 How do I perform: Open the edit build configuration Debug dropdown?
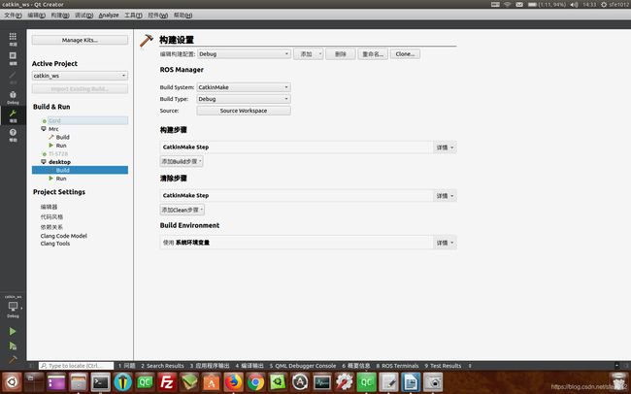(x=244, y=54)
